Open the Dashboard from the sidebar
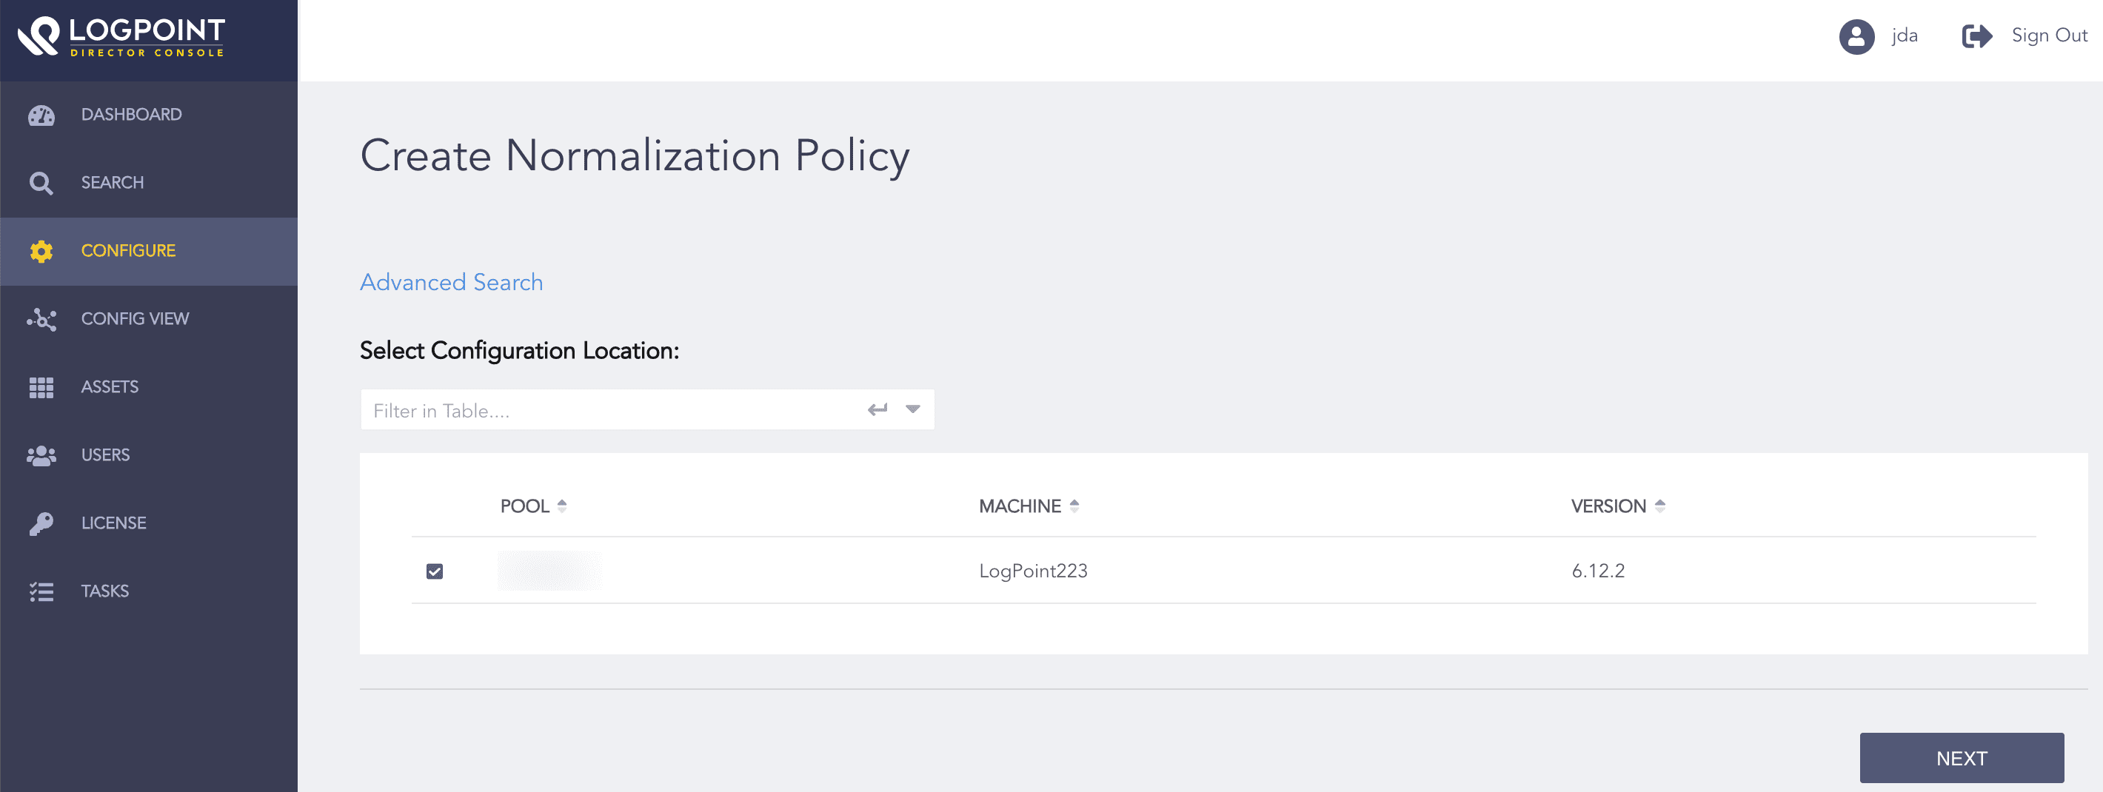2103x792 pixels. point(41,114)
